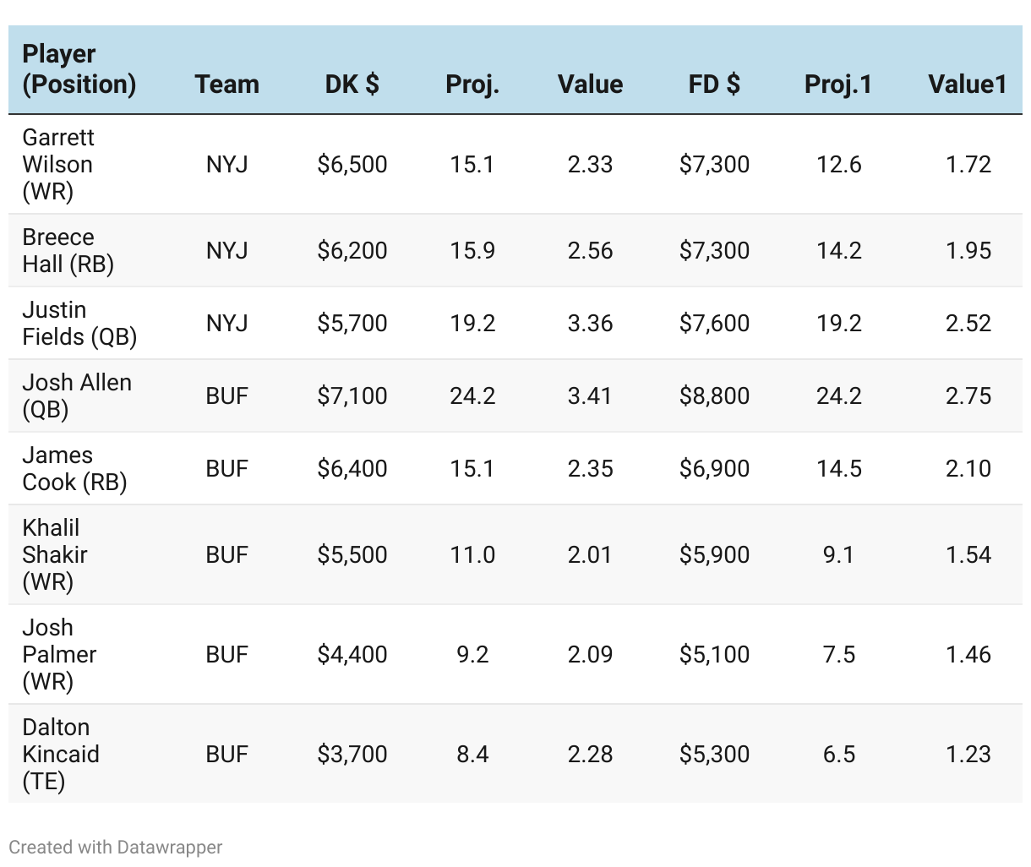Select the Josh Palmer (WR) player cell
The image size is (1031, 867).
pos(59,654)
